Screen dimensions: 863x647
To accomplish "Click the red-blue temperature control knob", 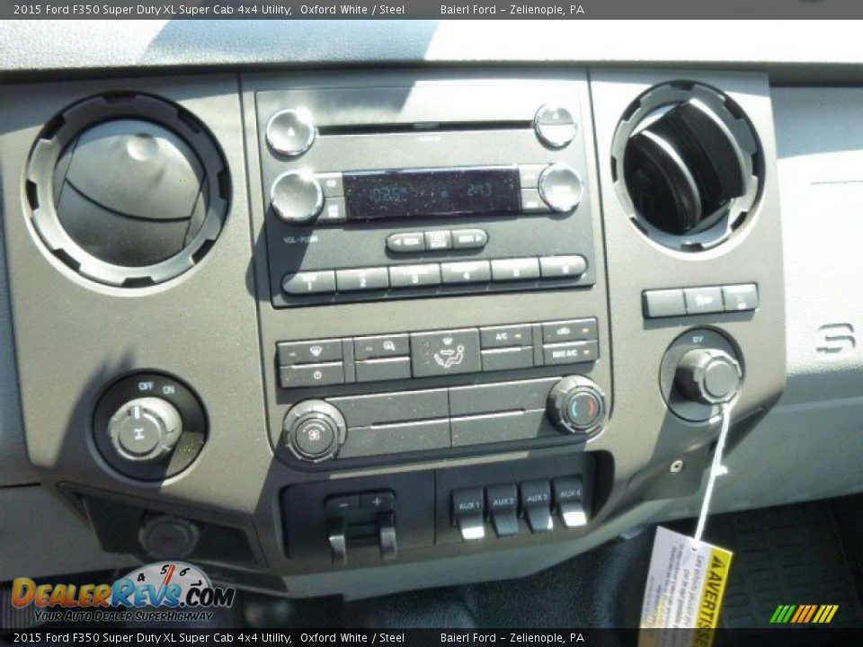I will [576, 405].
